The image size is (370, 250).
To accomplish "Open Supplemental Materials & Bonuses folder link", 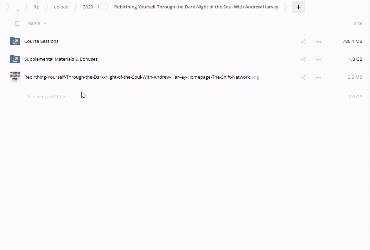I will tap(61, 59).
